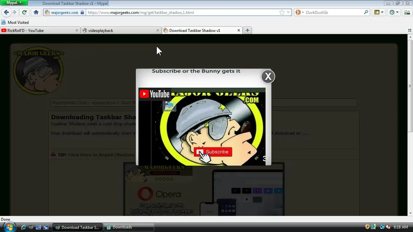Viewport: 413px width, 232px height.
Task: Open the address bar history dropdown
Action: (288, 13)
